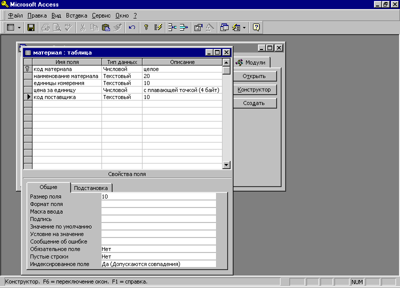Click the Маска ввода field

[158, 211]
